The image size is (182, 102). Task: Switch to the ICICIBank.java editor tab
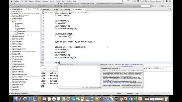pos(66,9)
